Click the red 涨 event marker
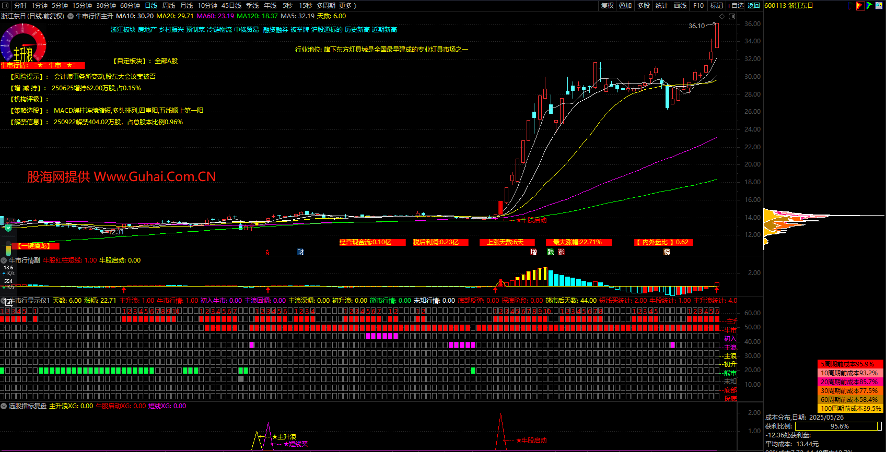Screen dimensions: 886x452 561,252
